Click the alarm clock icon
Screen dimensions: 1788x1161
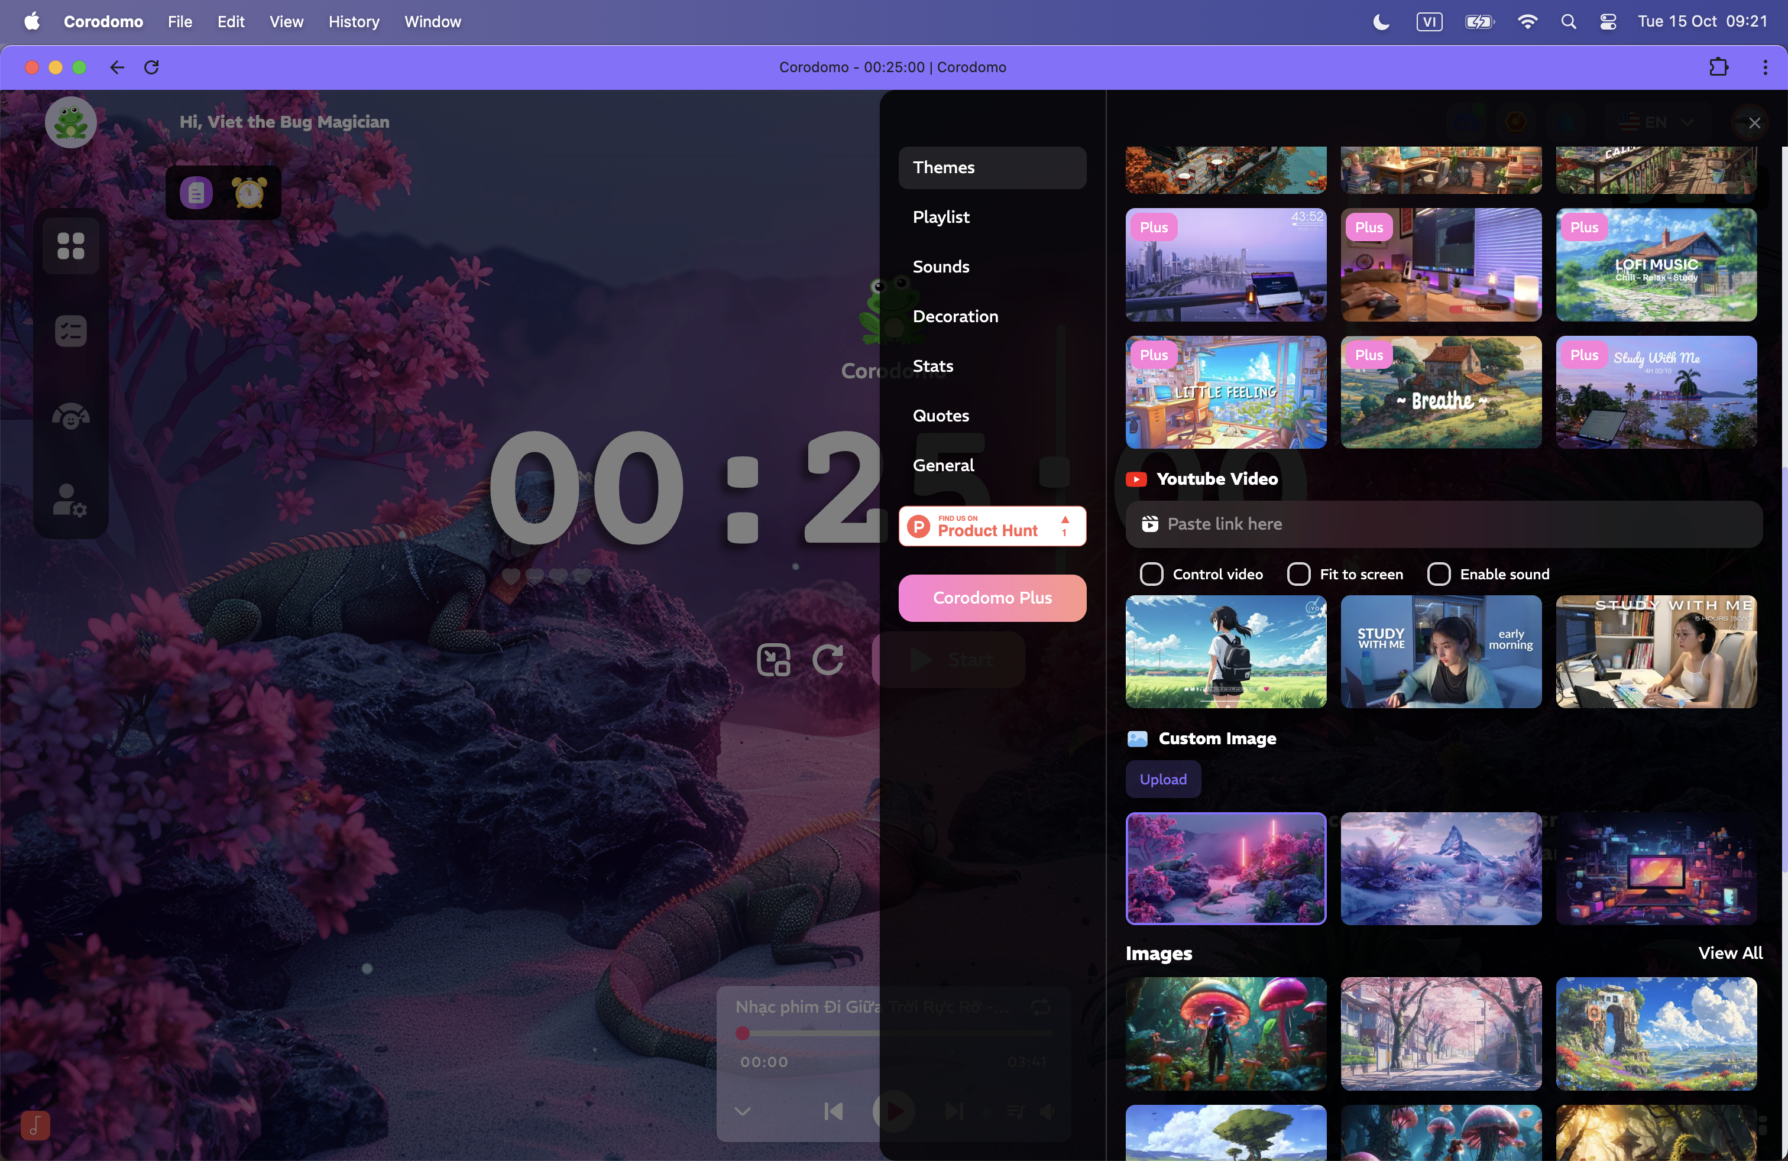(x=249, y=193)
